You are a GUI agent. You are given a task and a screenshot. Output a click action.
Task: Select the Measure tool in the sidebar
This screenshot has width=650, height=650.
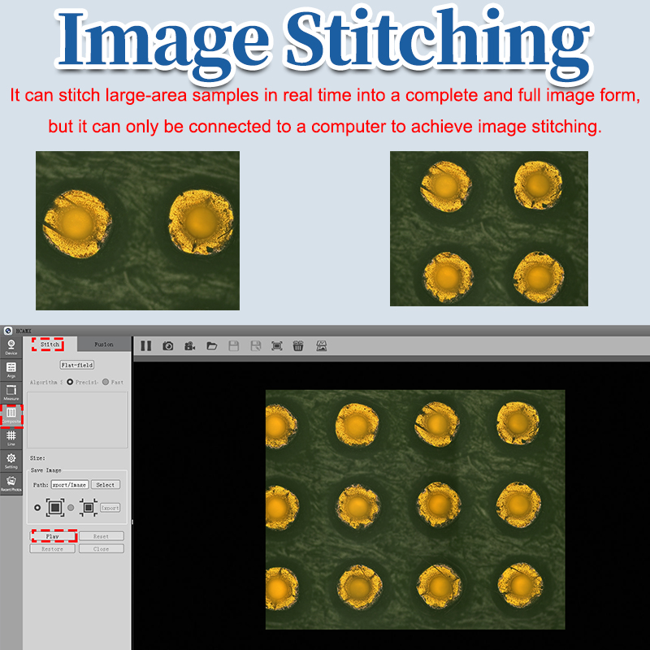(x=11, y=393)
